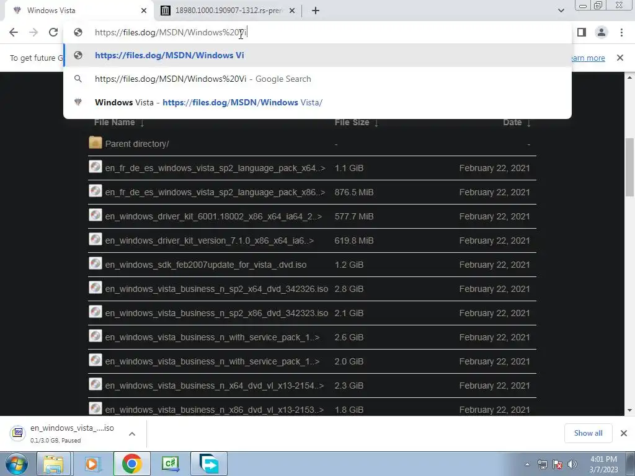Open the volume speaker tray icon

572,464
